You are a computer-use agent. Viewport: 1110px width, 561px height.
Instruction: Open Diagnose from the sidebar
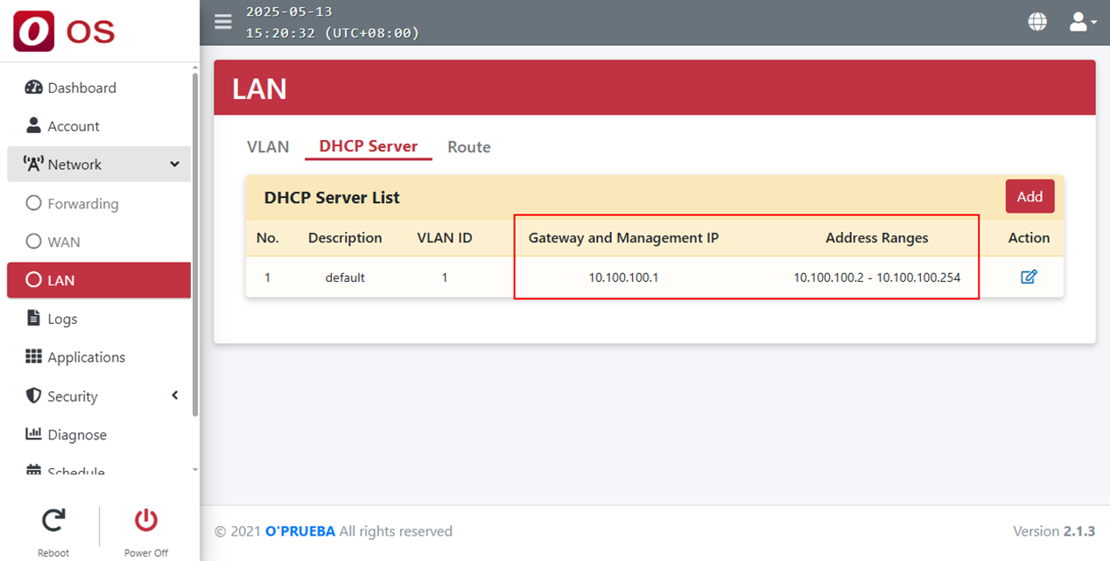[77, 435]
